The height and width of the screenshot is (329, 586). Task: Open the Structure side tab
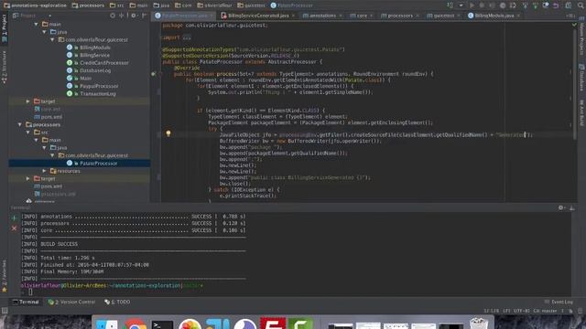click(x=4, y=67)
